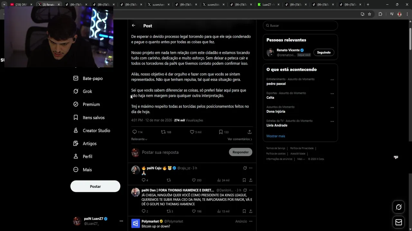Open more options for pedro pascal trend

(332, 80)
